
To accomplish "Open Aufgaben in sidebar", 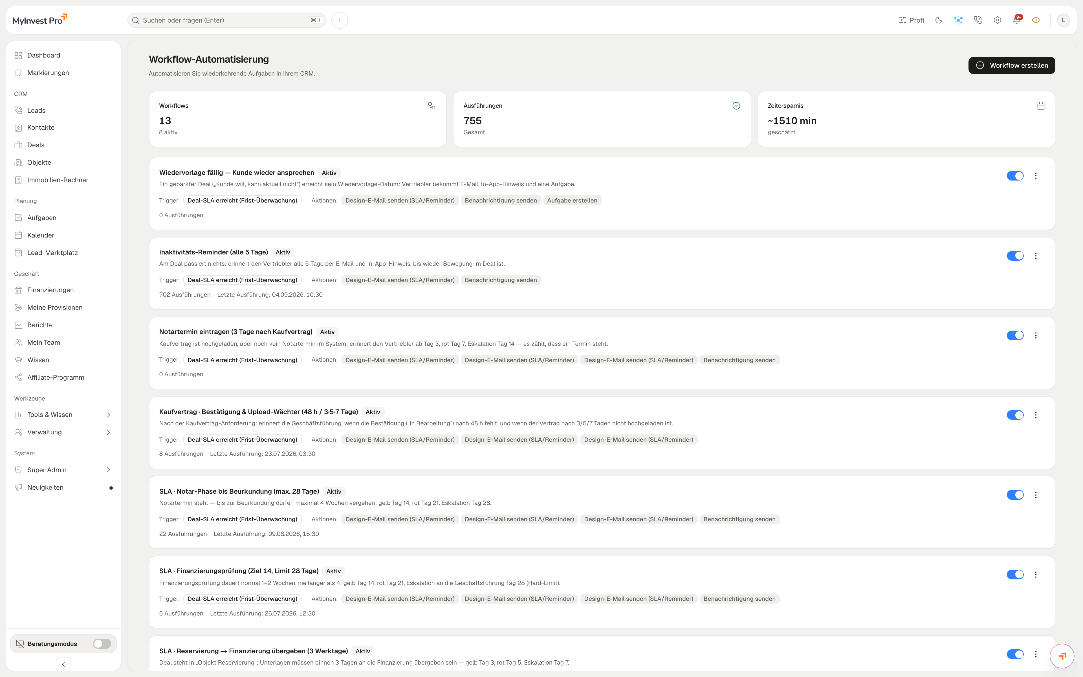I will [x=63, y=217].
